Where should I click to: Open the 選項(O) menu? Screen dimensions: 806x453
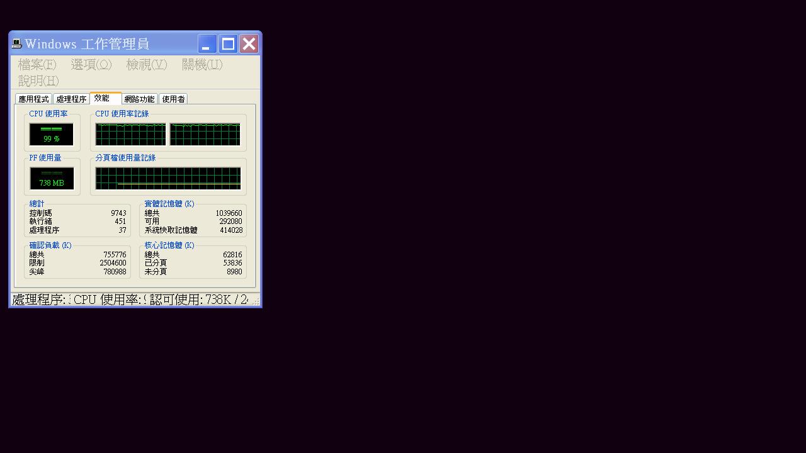(91, 65)
